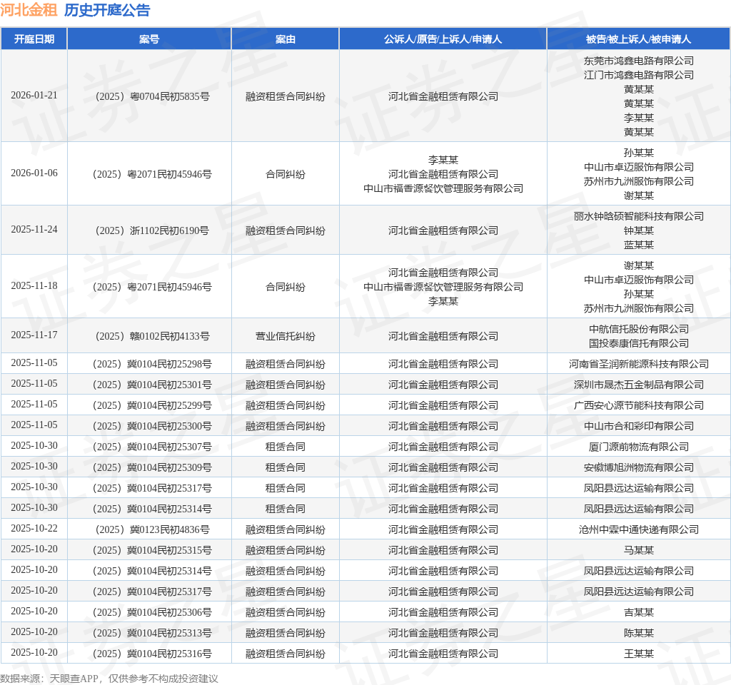
Task: Click the 案号 column header
Action: pos(149,39)
